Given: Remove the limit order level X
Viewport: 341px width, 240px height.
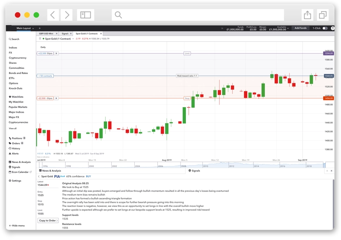Looking at the screenshot, I should [56, 54].
